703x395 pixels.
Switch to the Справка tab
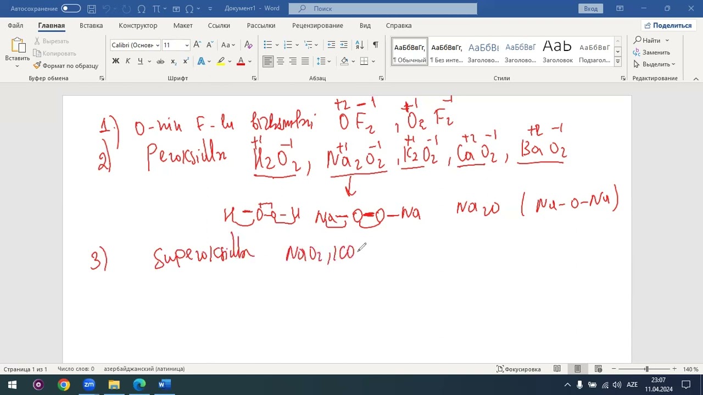tap(399, 26)
